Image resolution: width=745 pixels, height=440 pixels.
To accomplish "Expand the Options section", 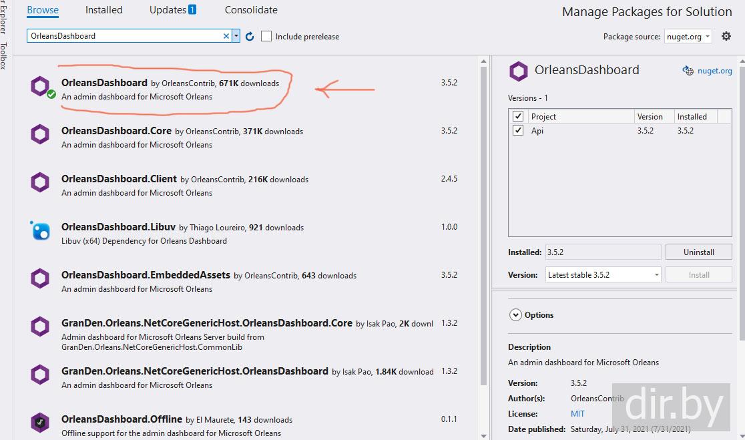I will pos(515,315).
